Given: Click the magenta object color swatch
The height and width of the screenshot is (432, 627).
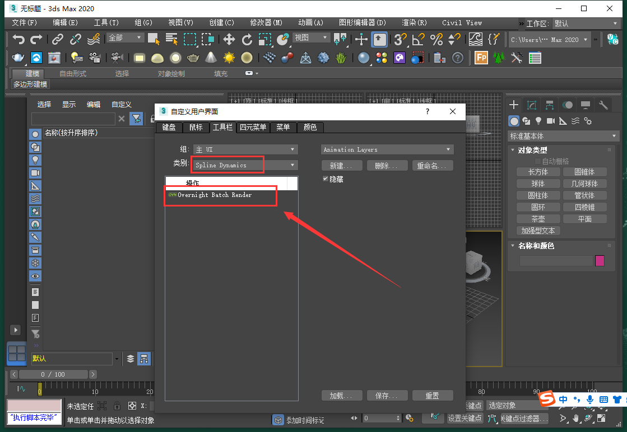Looking at the screenshot, I should click(x=600, y=261).
